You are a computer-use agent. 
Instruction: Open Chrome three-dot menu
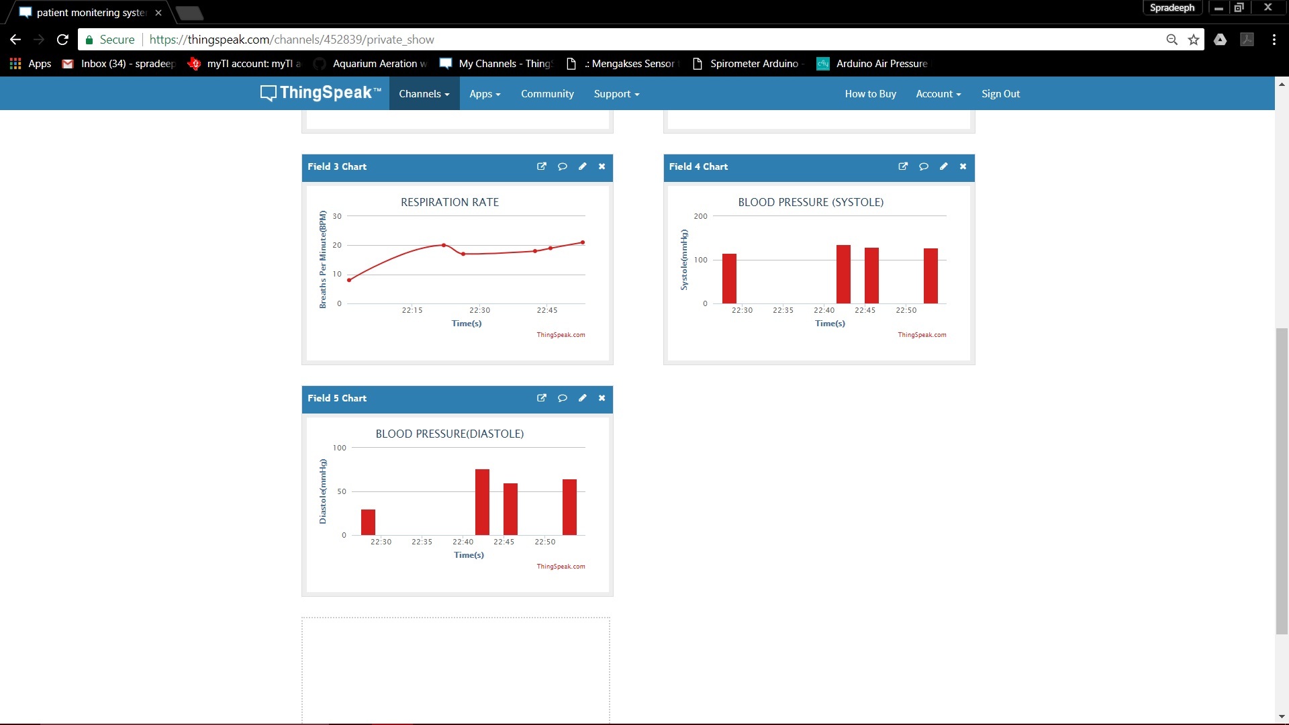1274,40
